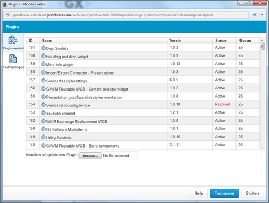Select the 'Meta info widget' name
The width and height of the screenshot is (269, 203).
(x=59, y=65)
